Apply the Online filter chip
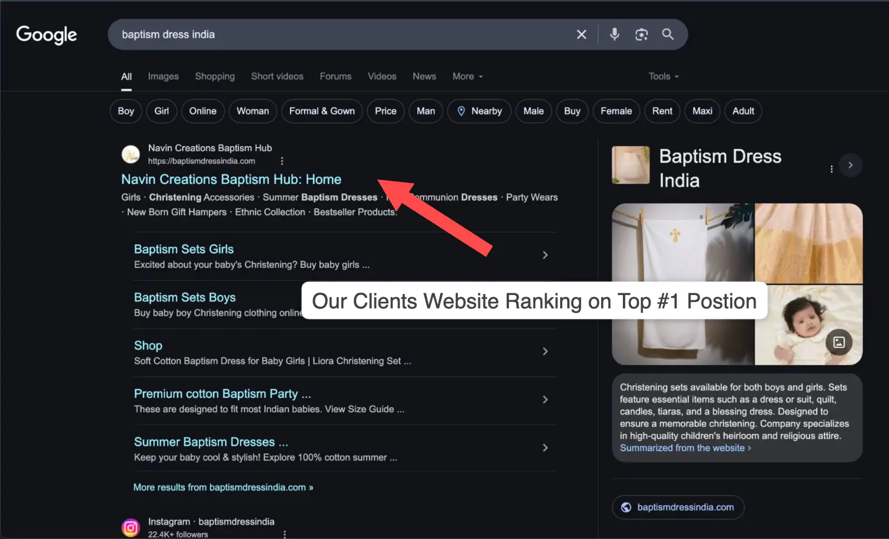This screenshot has width=889, height=539. [203, 111]
